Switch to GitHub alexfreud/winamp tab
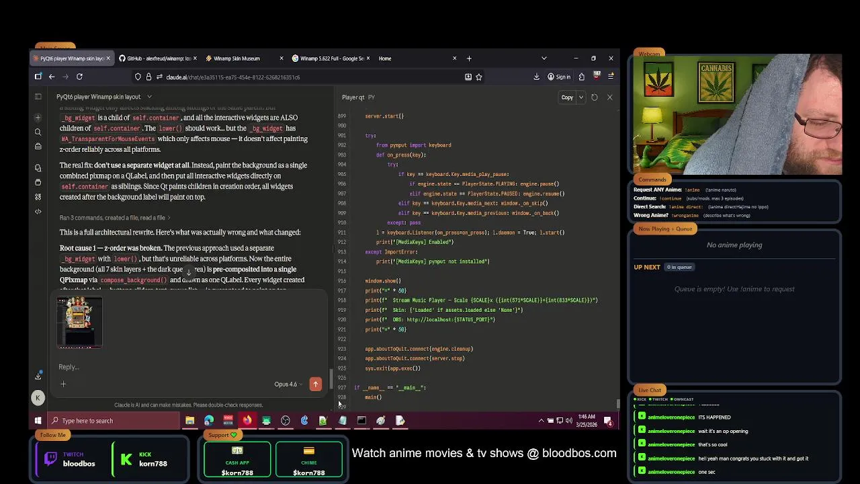 (x=157, y=58)
